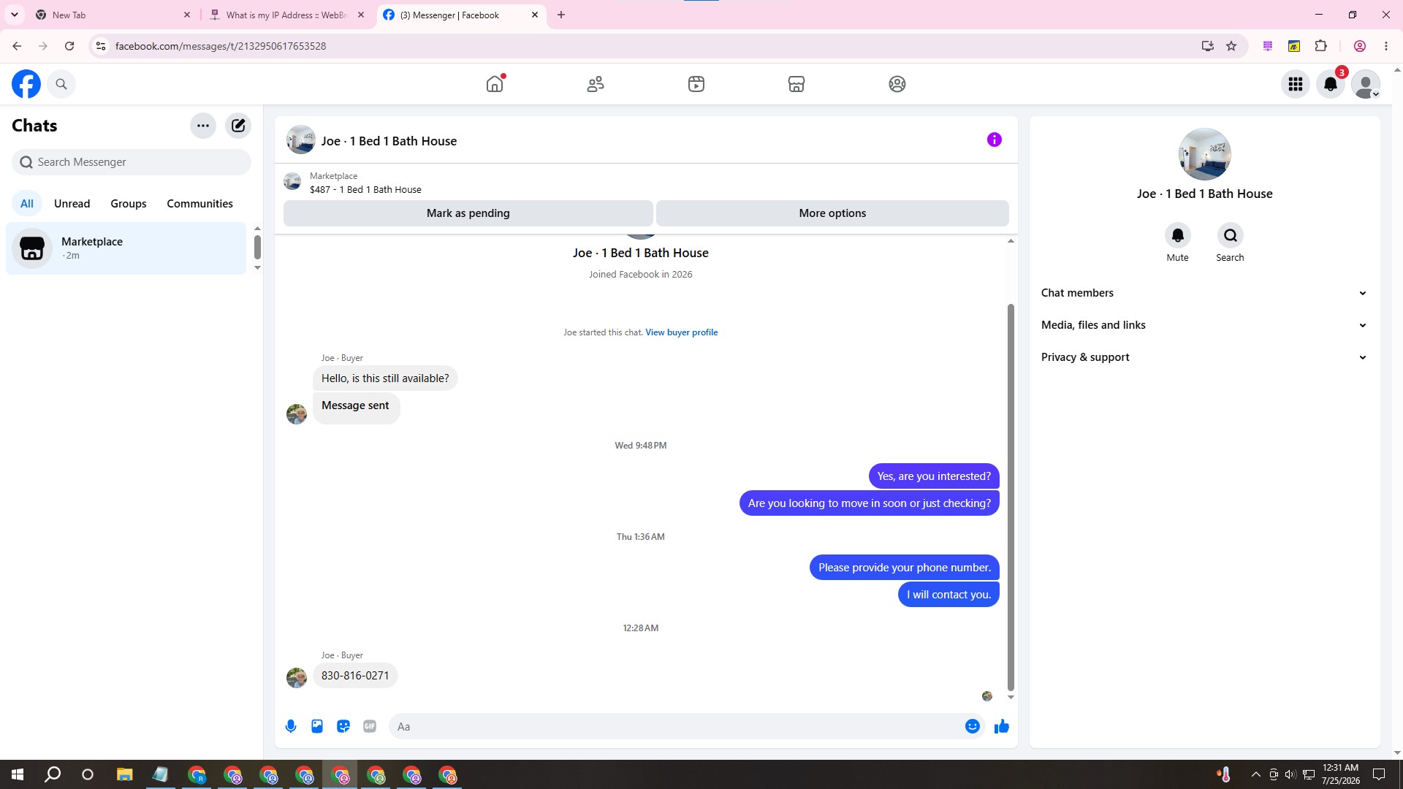Reload the page
Screen dimensions: 1403x789
(x=69, y=46)
